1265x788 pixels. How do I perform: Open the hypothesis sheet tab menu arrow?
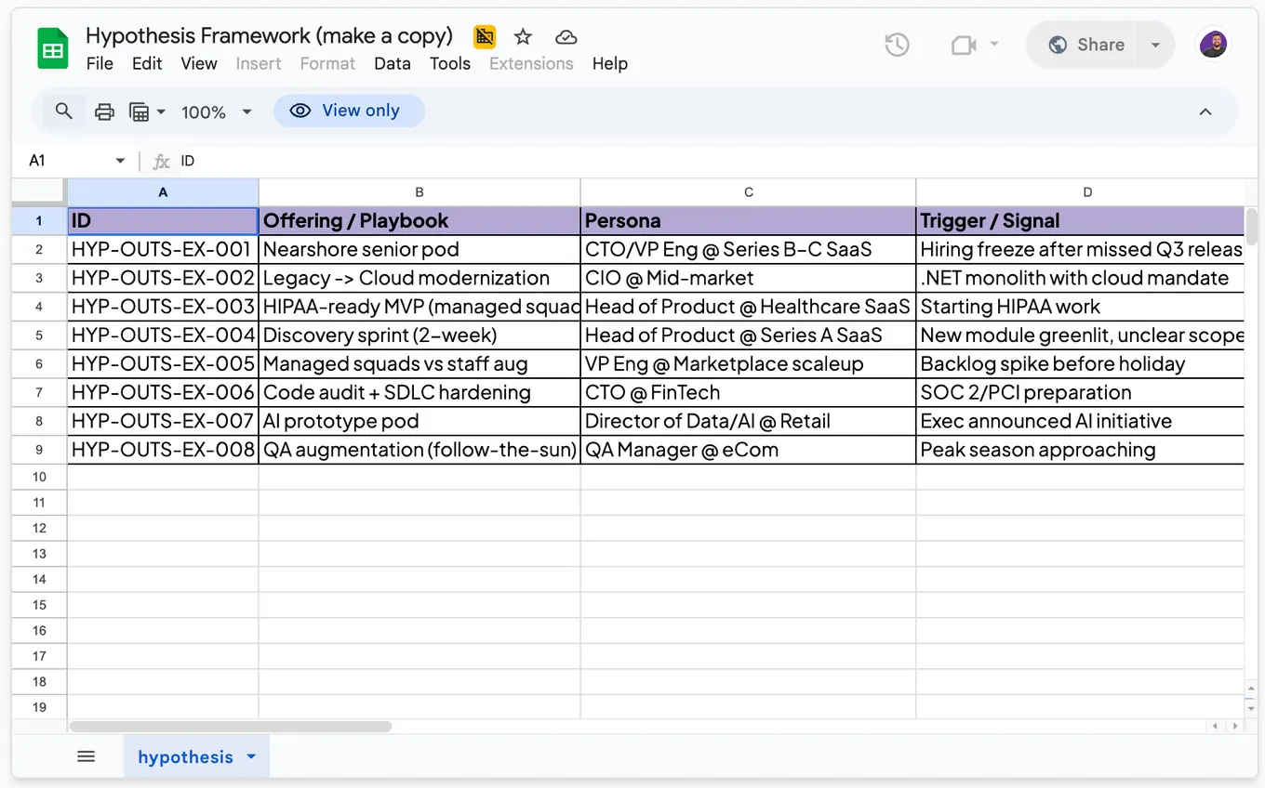pos(251,756)
